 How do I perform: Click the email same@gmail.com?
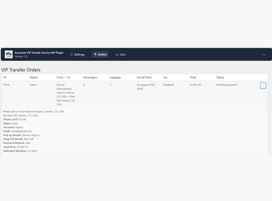[x=21, y=131]
